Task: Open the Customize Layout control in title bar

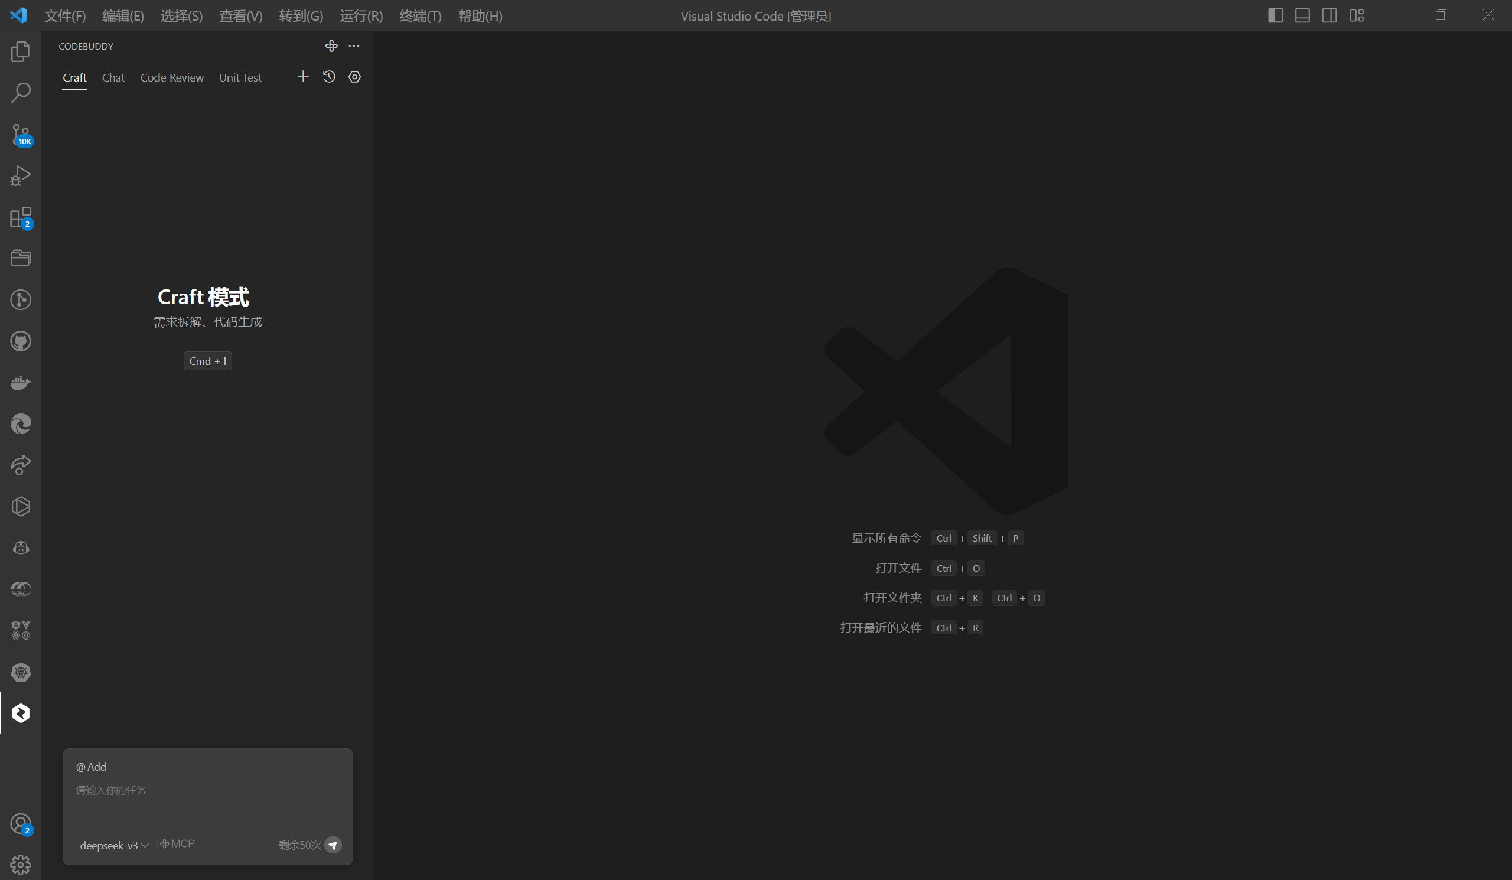Action: point(1357,15)
